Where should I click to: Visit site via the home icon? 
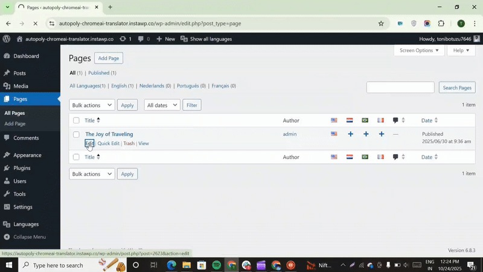pyautogui.click(x=20, y=39)
